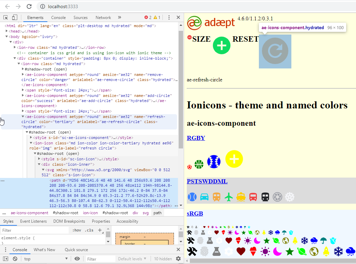The height and width of the screenshot is (264, 356).
Task: Follow the PSTSWDDML link
Action: coord(207,181)
